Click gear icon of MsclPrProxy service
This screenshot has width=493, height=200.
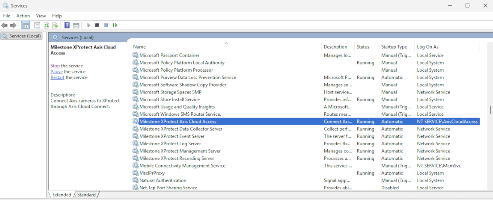coord(135,173)
